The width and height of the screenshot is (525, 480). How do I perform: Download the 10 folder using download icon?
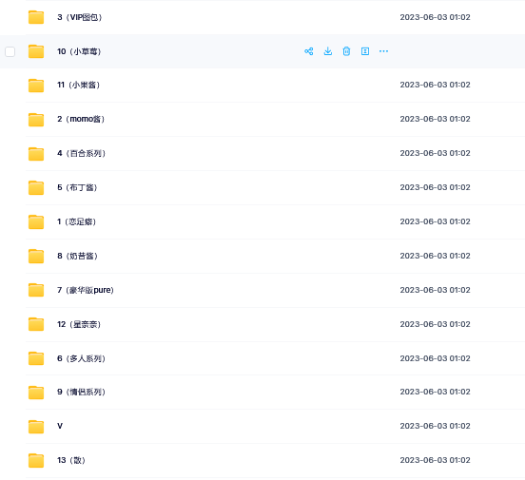[328, 51]
